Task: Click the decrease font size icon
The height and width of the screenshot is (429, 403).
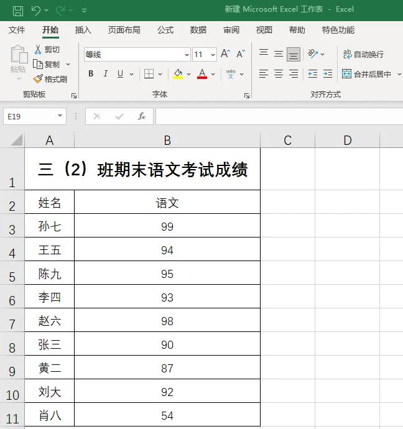Action: coord(241,53)
